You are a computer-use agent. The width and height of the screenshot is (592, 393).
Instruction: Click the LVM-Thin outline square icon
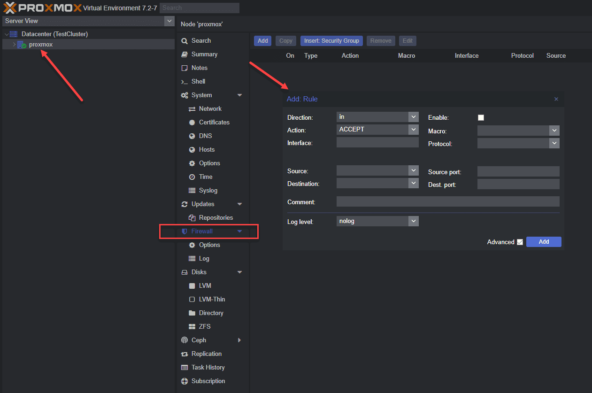(192, 300)
